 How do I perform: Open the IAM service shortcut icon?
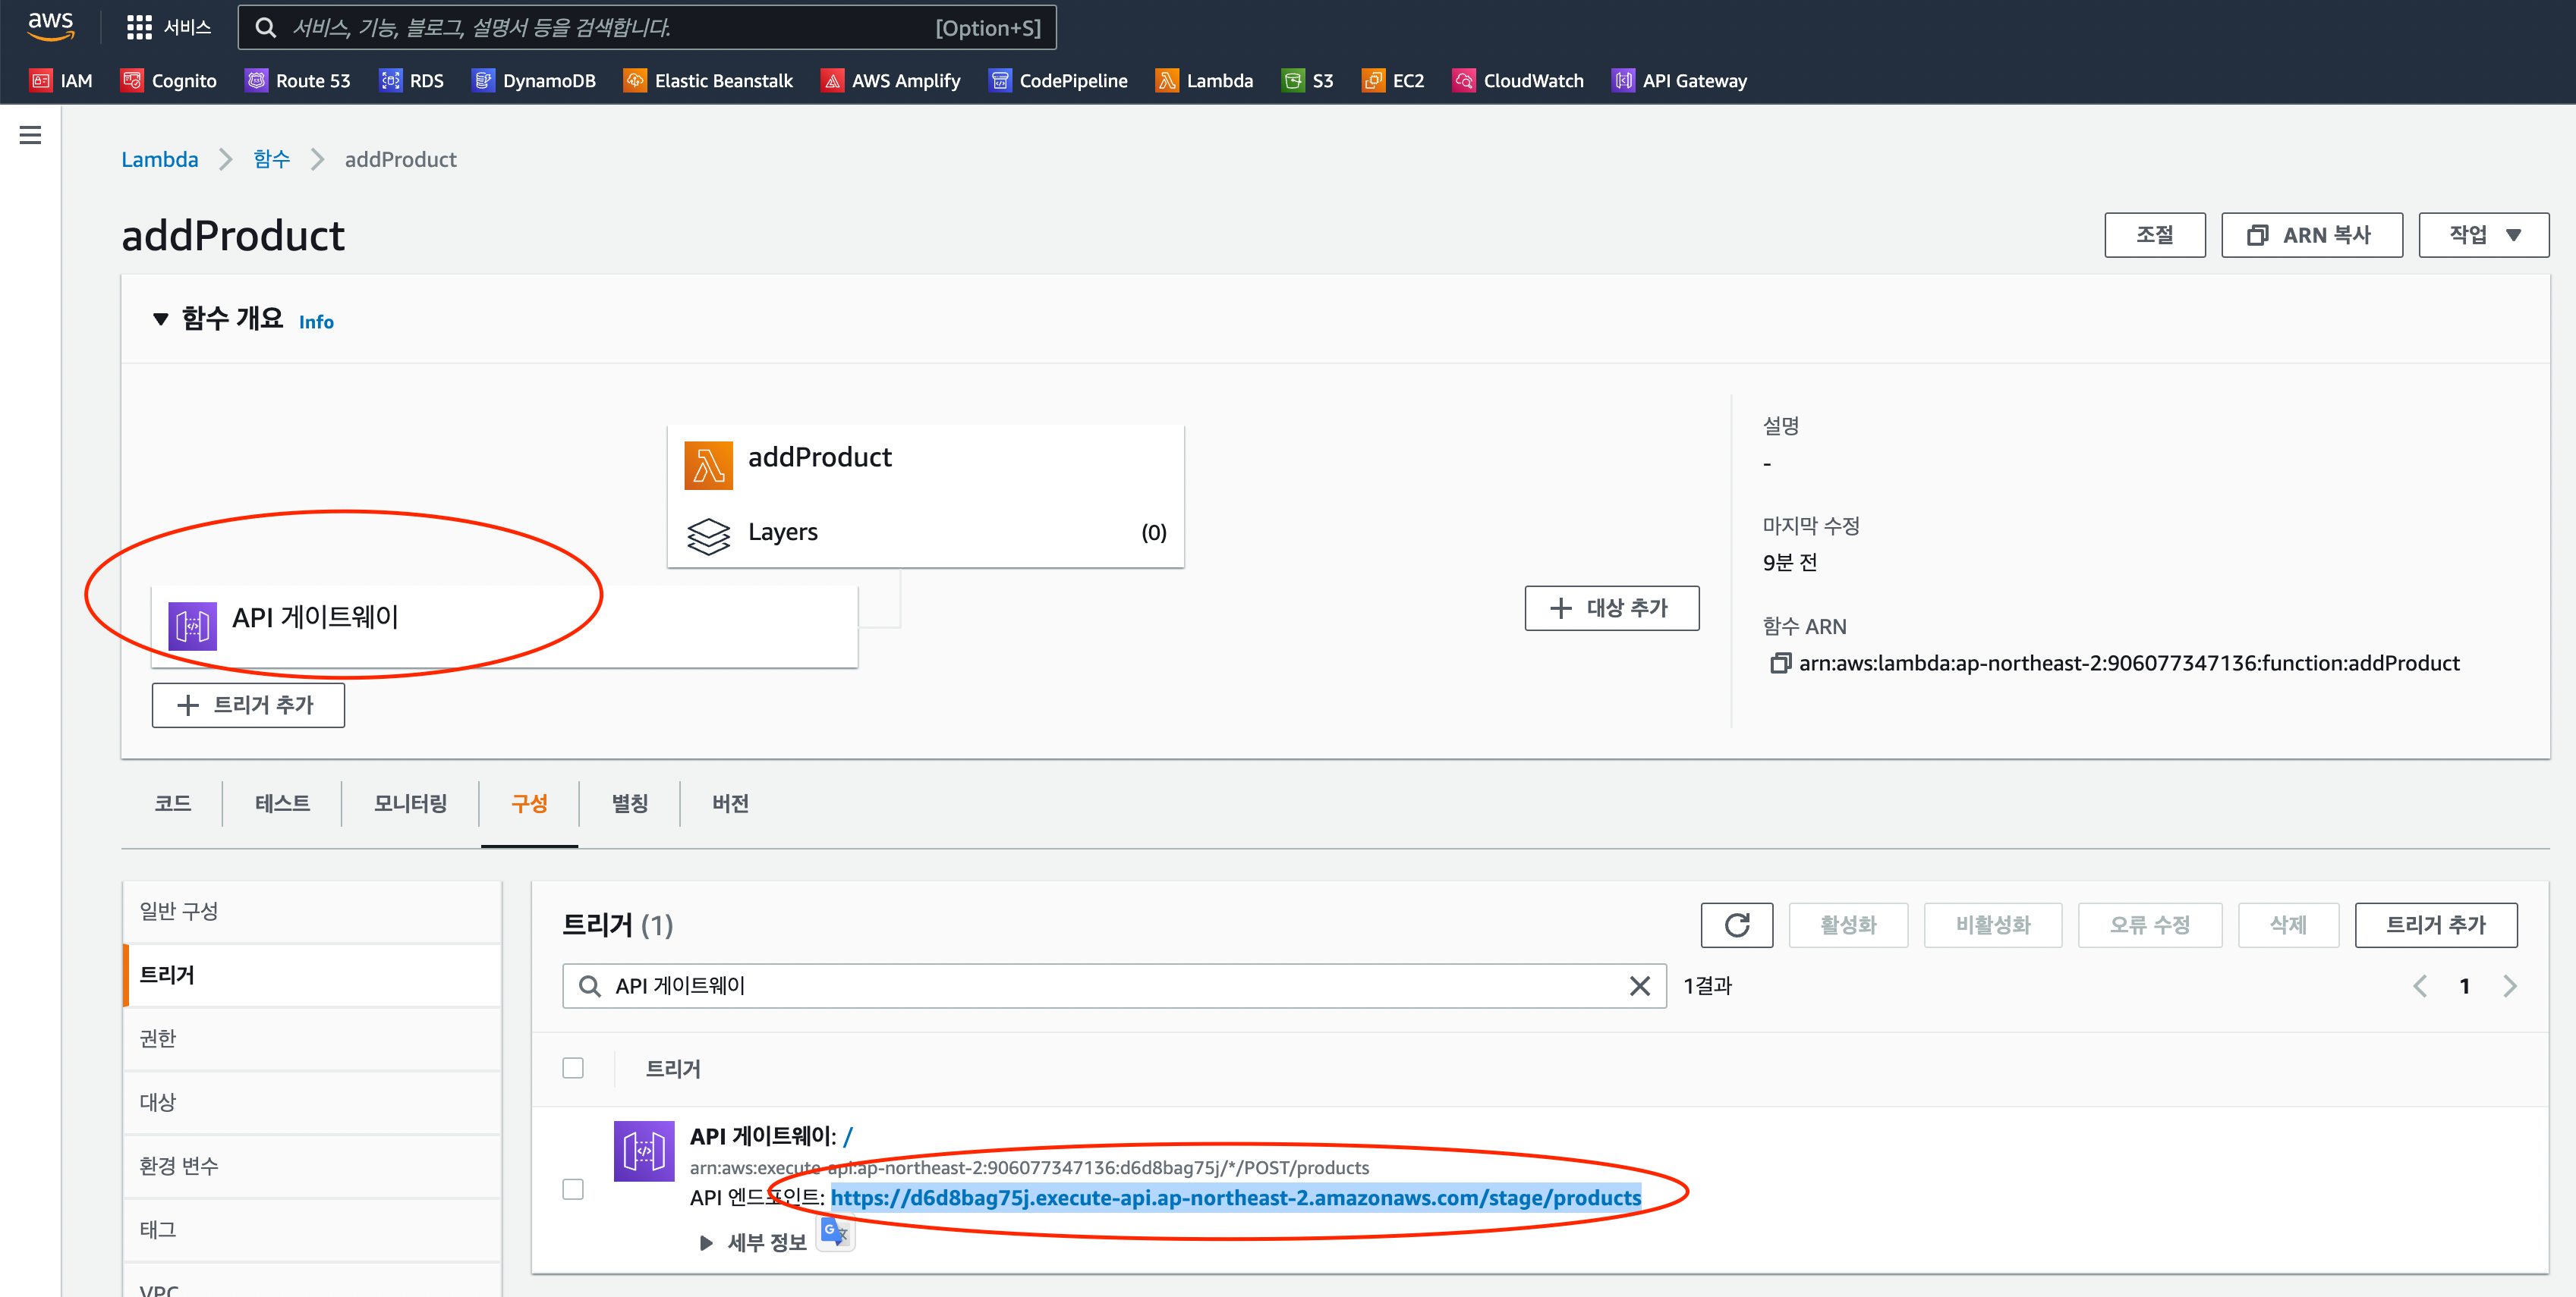40,81
